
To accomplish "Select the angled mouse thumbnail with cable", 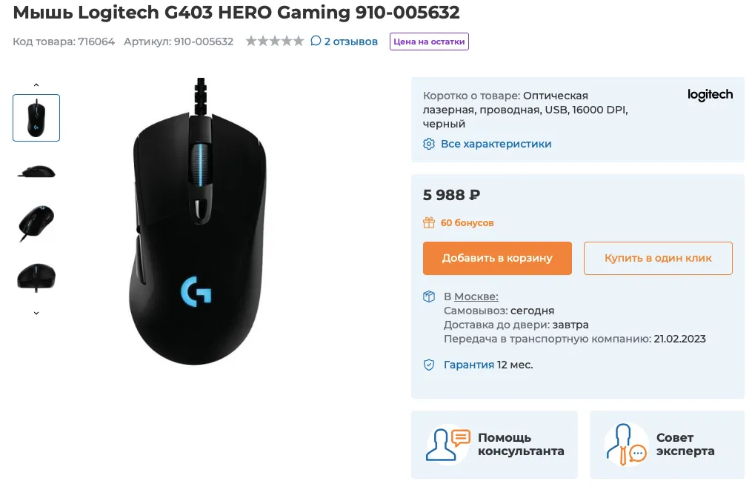I will click(x=36, y=224).
